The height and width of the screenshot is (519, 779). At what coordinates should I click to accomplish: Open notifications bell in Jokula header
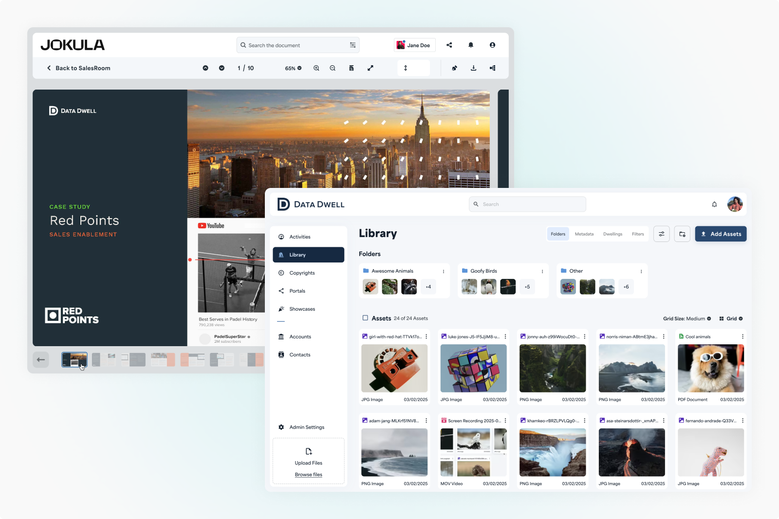click(471, 45)
